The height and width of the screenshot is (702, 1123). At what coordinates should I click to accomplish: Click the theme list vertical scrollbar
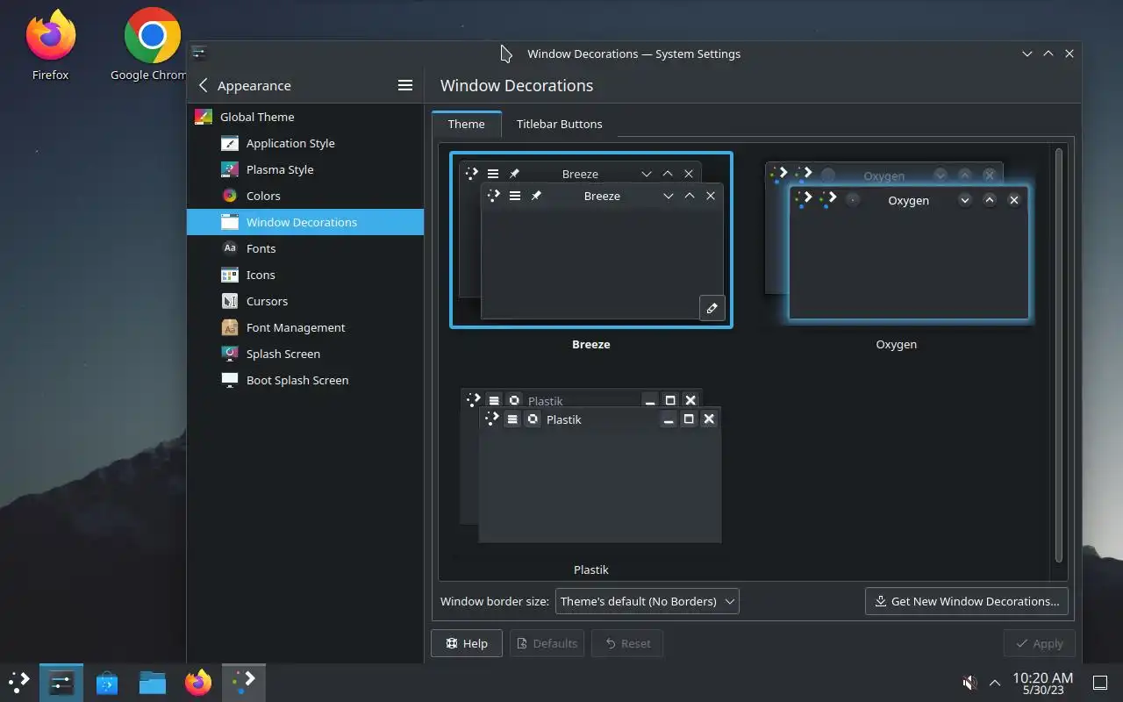1059,355
